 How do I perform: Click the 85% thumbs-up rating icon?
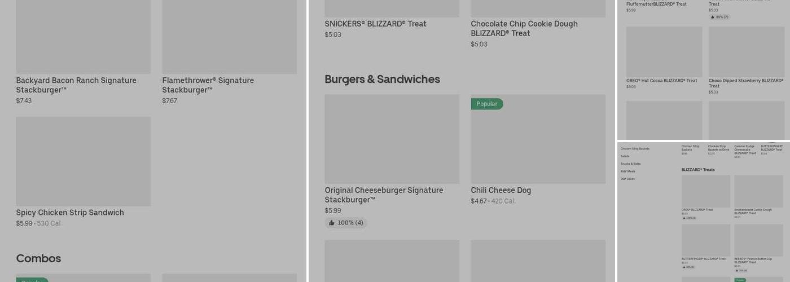(x=713, y=17)
